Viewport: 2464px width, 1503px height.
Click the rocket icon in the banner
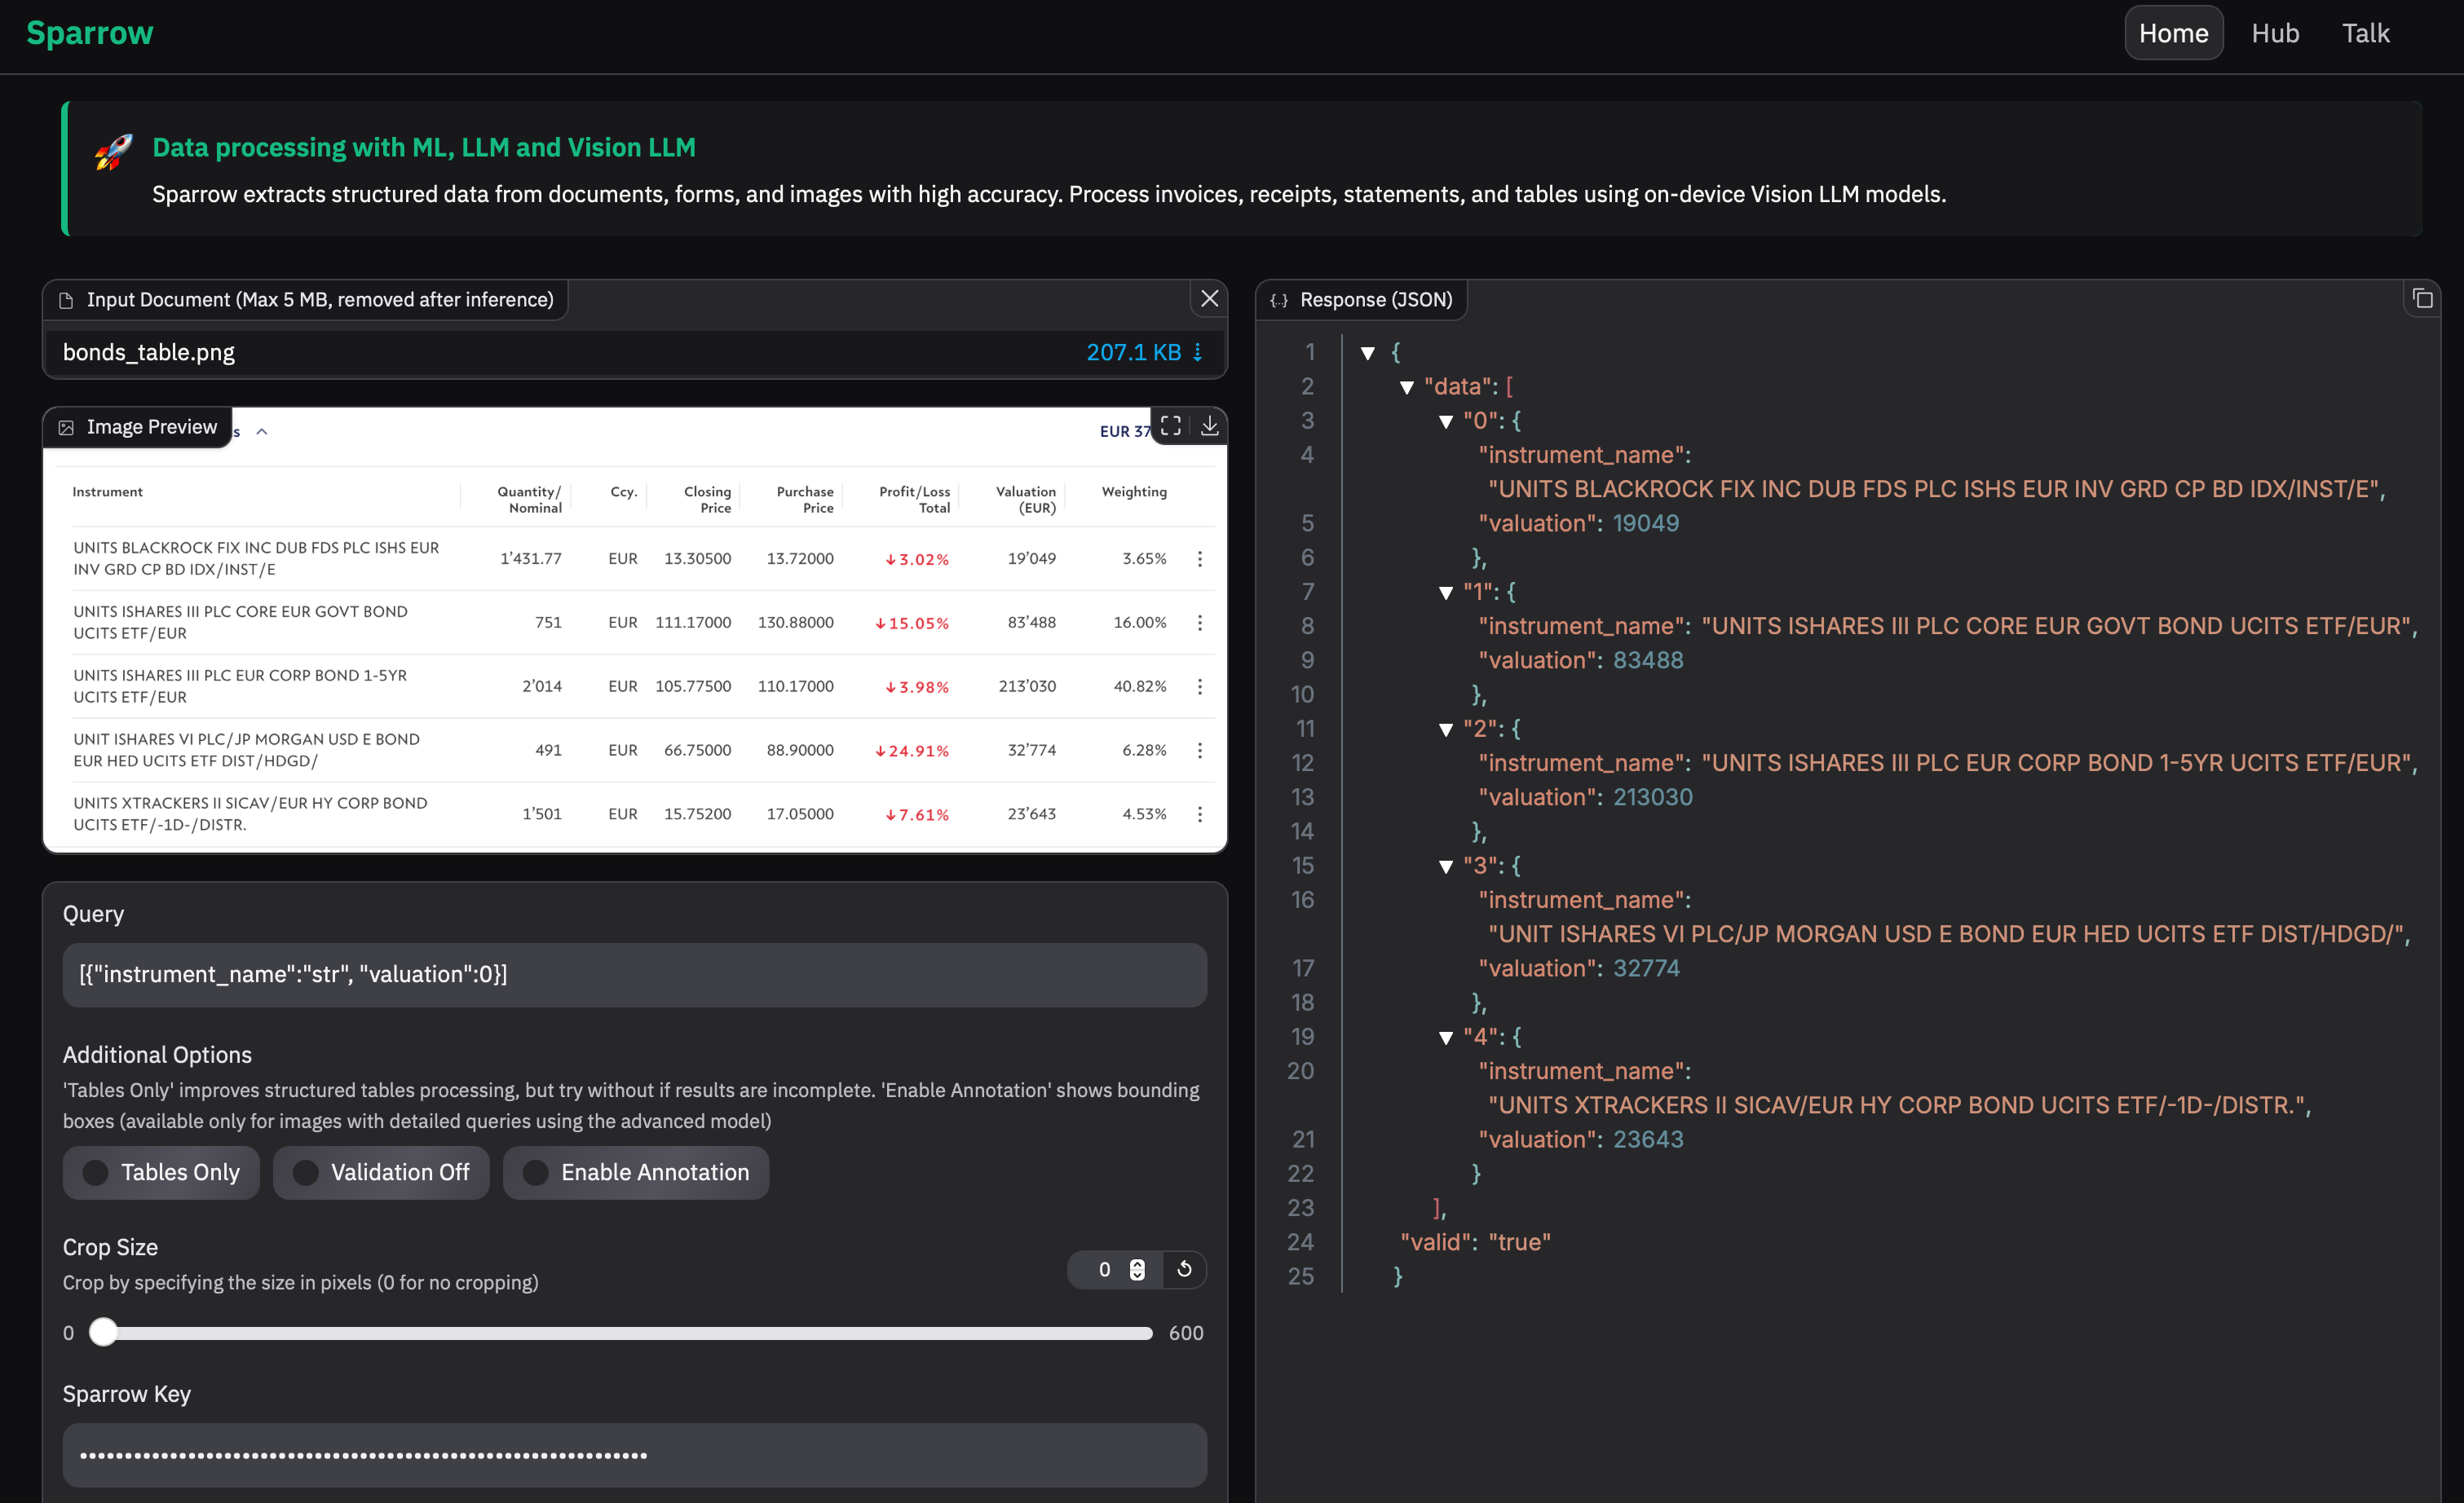coord(113,152)
